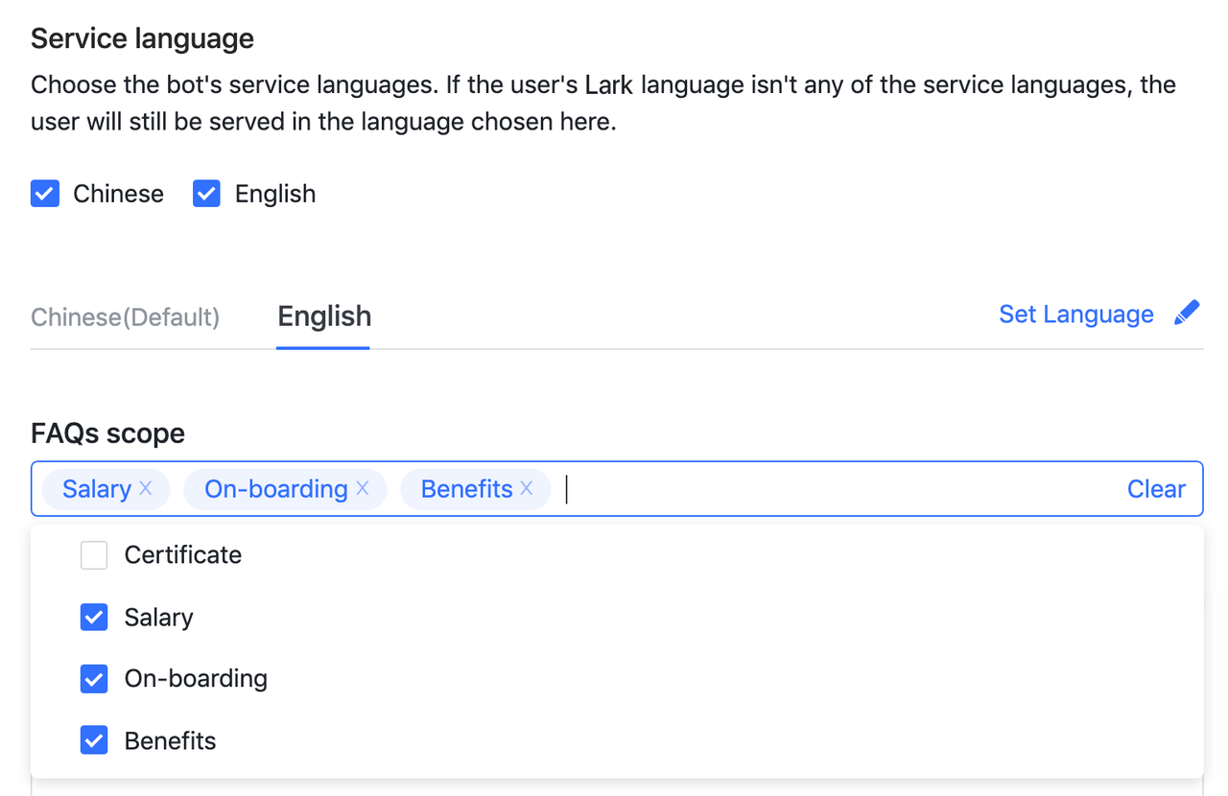The width and height of the screenshot is (1228, 796).
Task: Choose the Certificate label in dropdown
Action: (x=183, y=555)
